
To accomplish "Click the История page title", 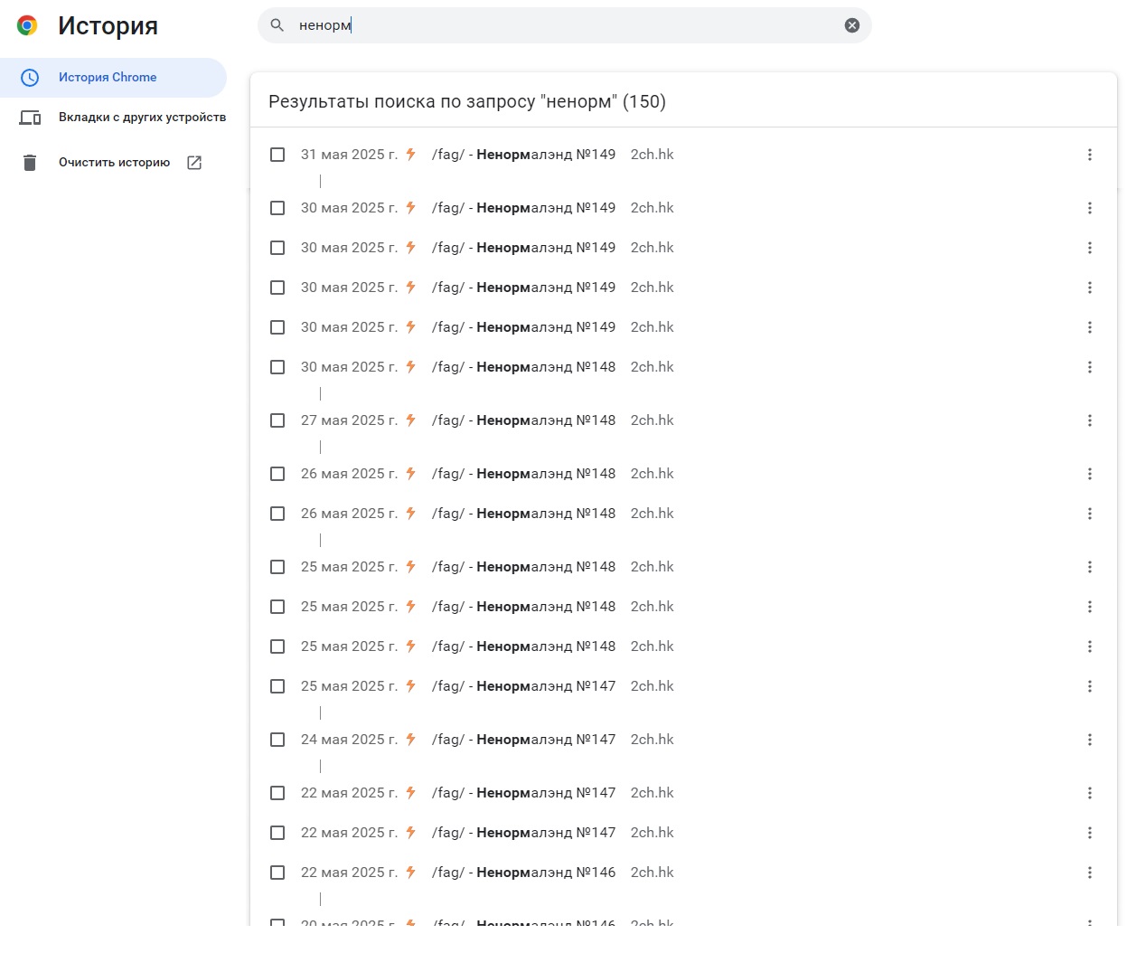I will coord(108,25).
